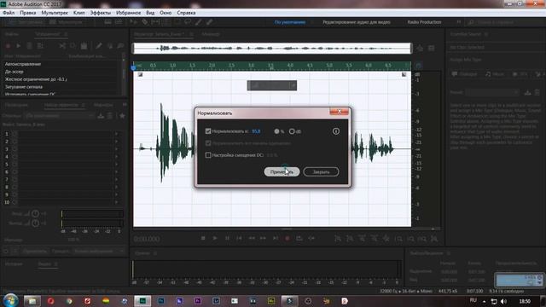The height and width of the screenshot is (307, 546).
Task: Select the Move tool in top toolbar
Action: 134,22
